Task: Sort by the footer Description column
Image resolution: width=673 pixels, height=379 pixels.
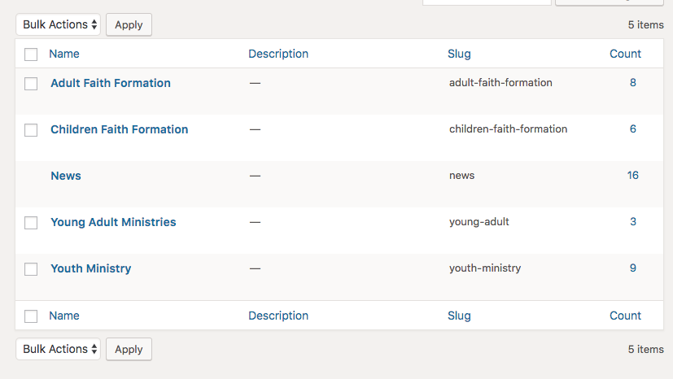Action: tap(278, 316)
